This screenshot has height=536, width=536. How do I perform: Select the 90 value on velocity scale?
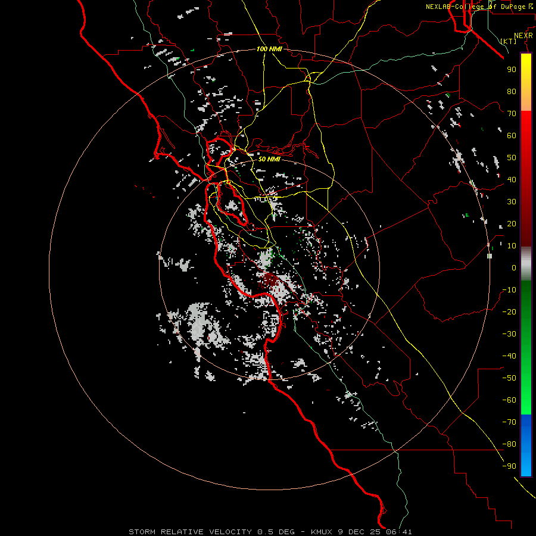(512, 70)
